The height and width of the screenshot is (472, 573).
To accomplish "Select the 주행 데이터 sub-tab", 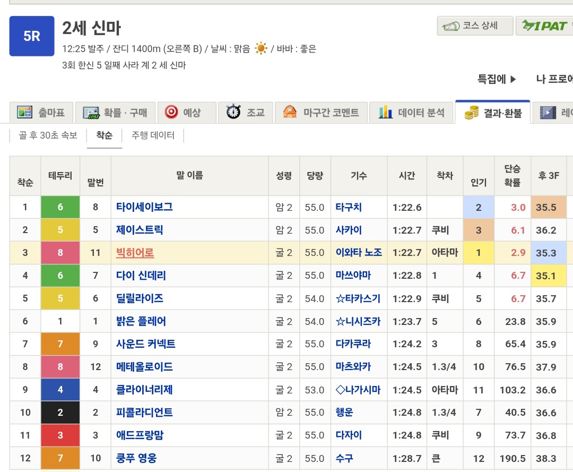I will [x=153, y=135].
